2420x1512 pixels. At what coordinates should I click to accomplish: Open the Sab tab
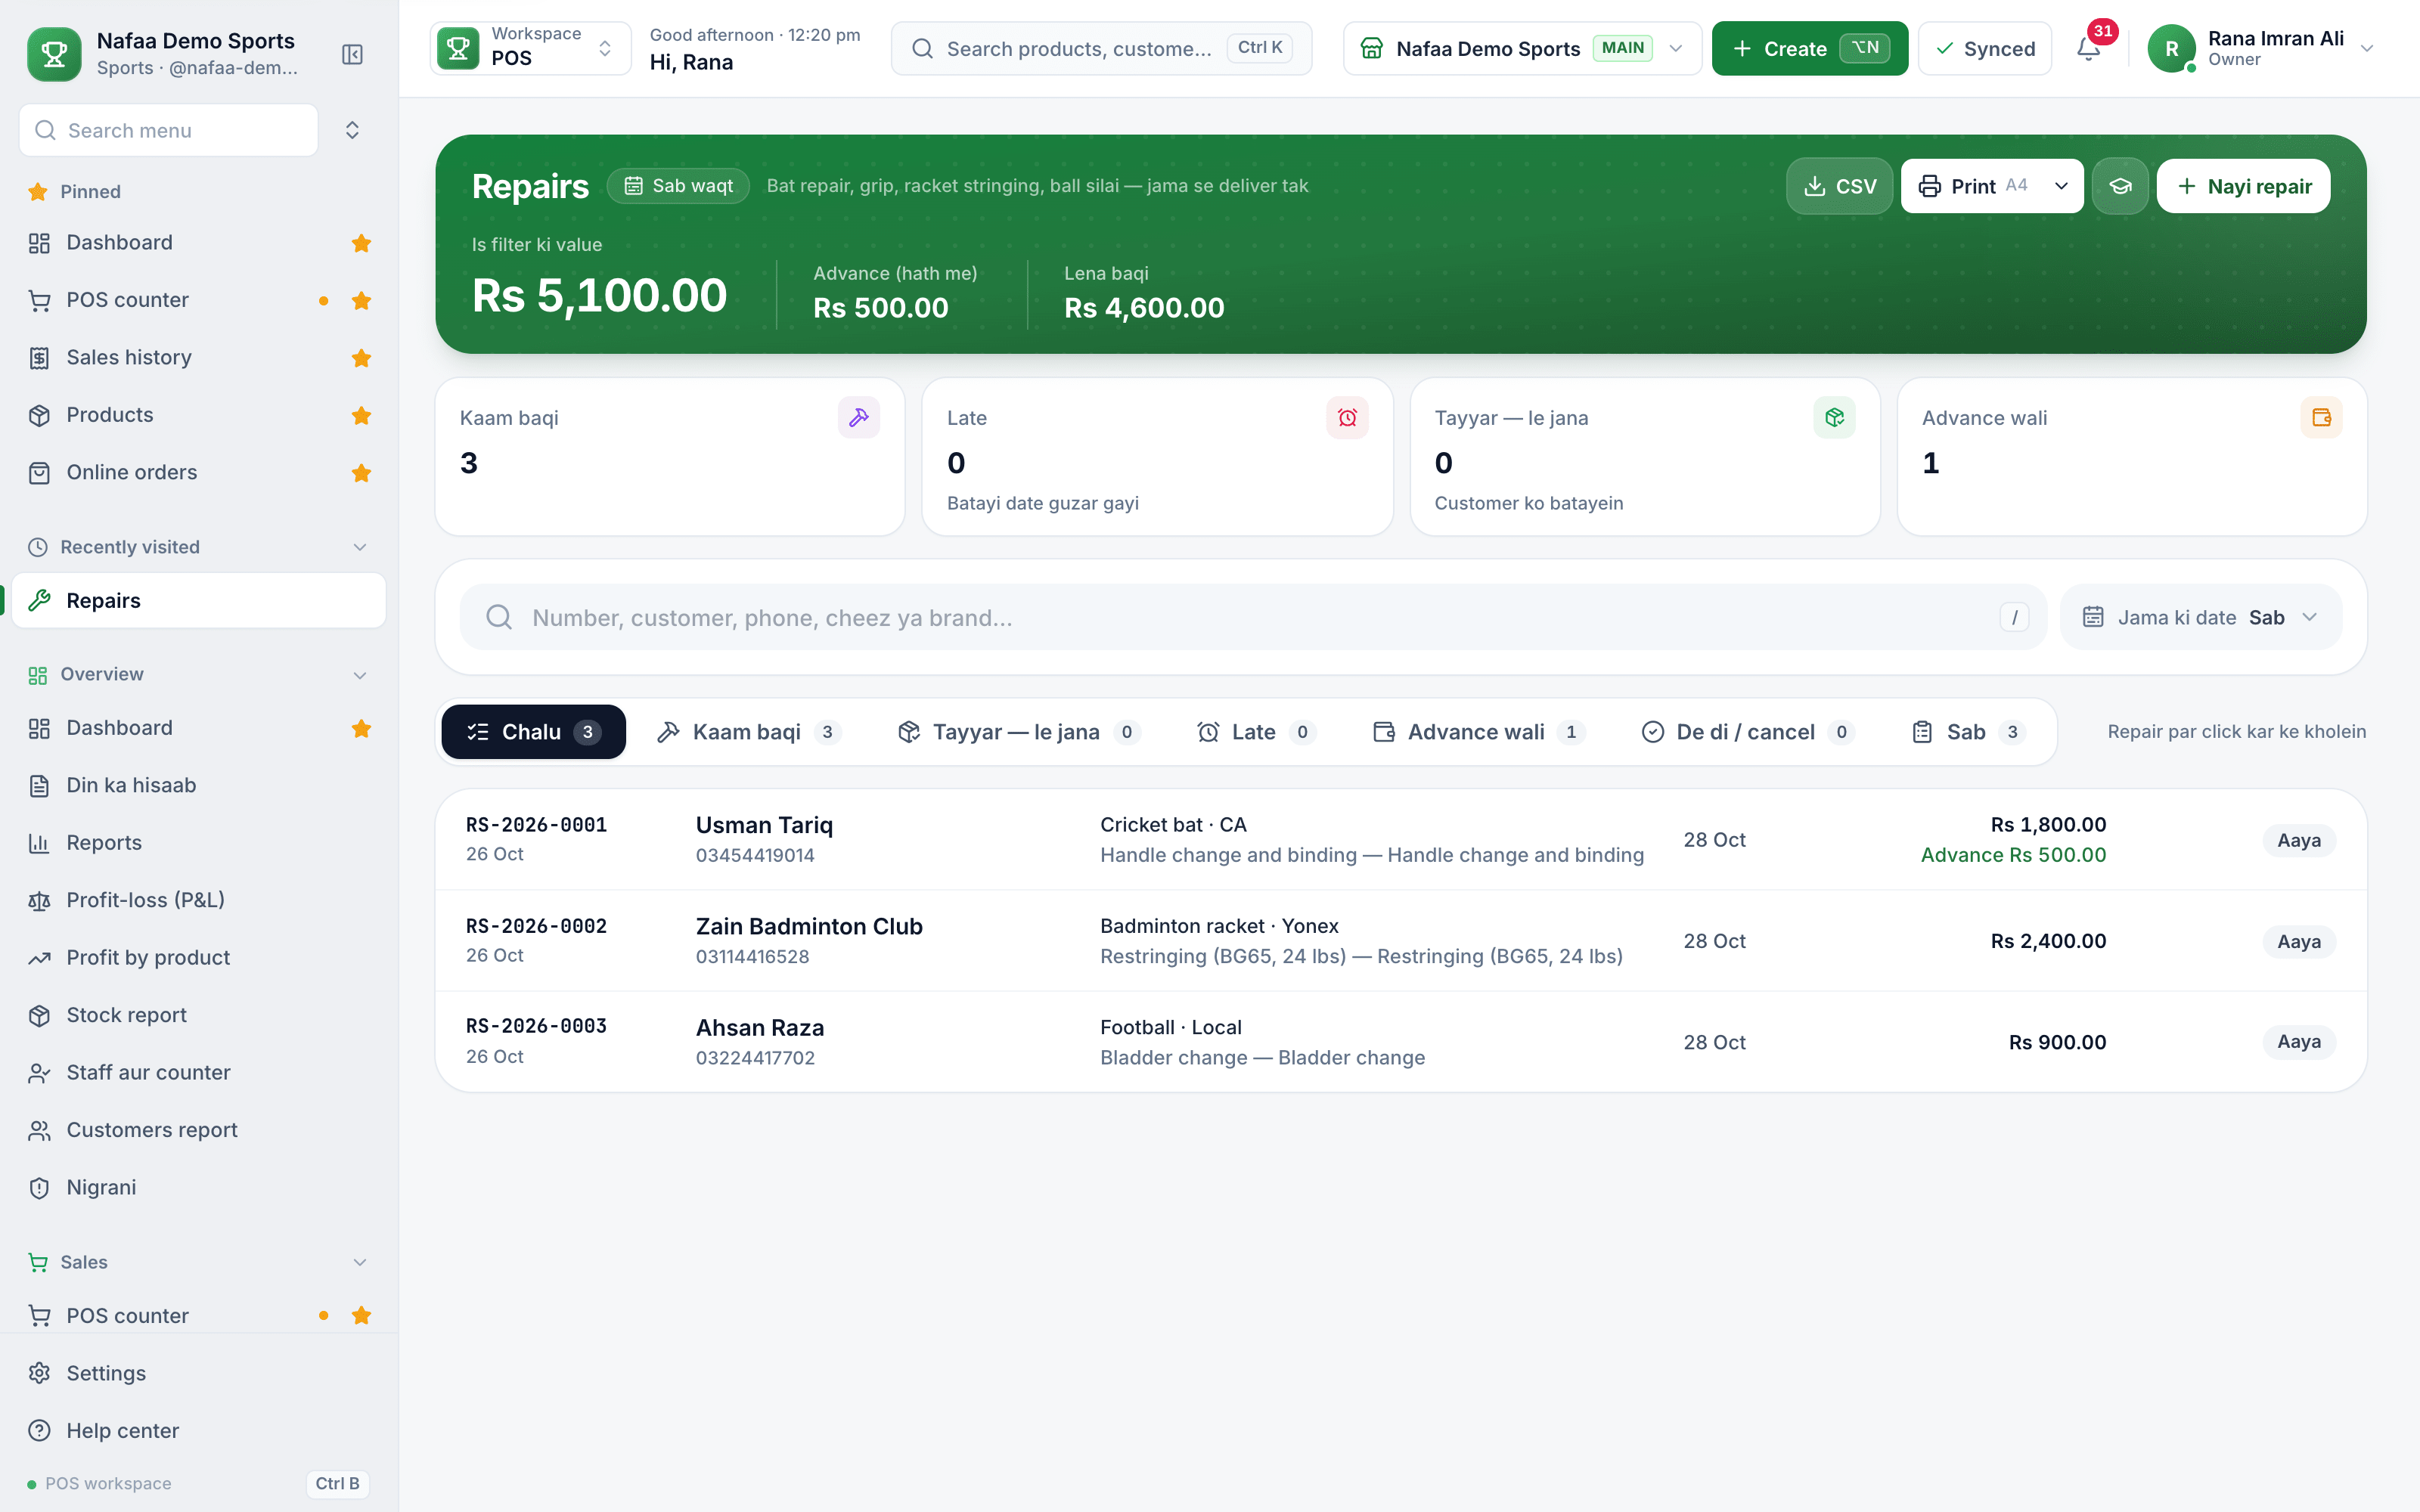pos(1968,732)
